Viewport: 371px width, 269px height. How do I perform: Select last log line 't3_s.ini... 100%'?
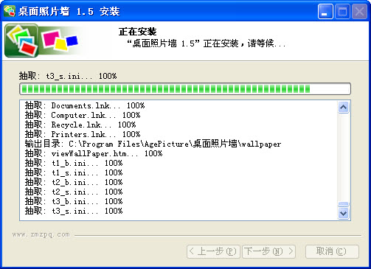(x=74, y=211)
